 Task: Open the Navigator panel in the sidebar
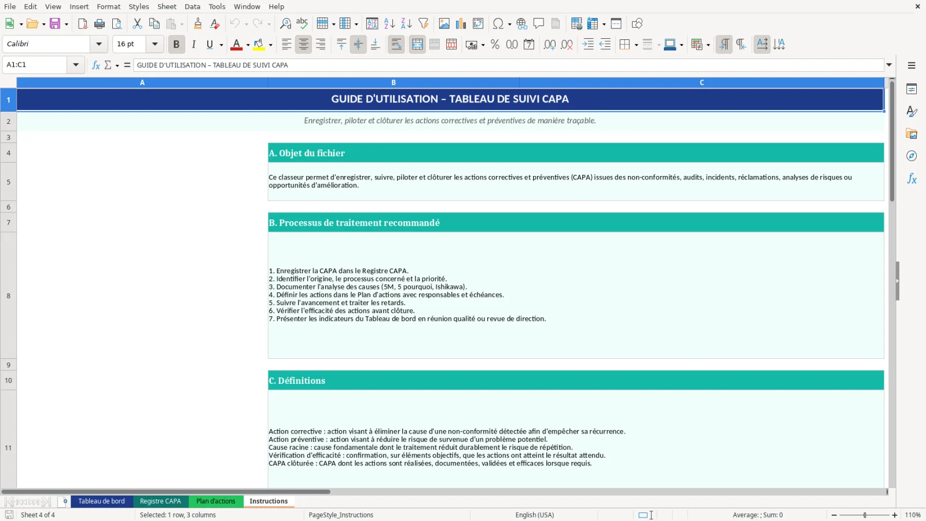click(x=912, y=156)
